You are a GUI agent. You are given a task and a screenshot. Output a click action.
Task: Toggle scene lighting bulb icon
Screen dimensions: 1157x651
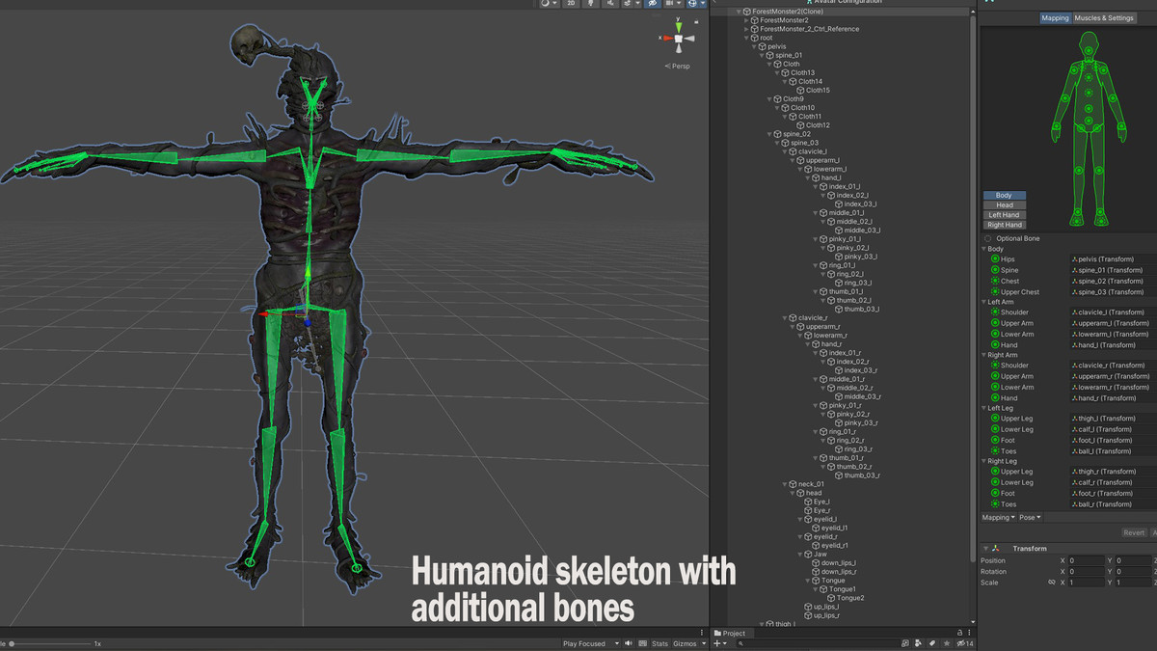pyautogui.click(x=590, y=3)
